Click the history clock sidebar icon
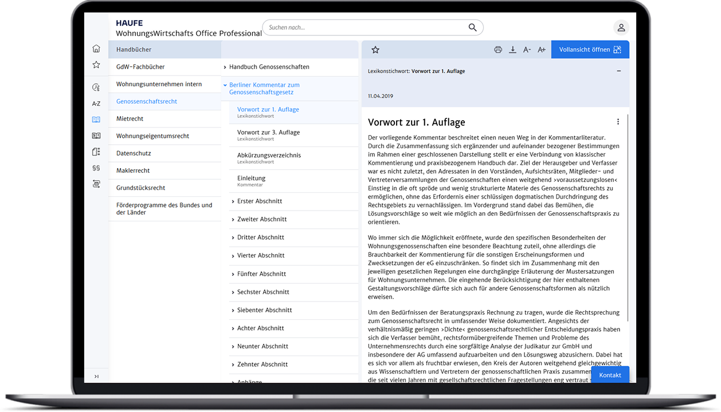Viewport: 721px width, 412px height. [96, 87]
